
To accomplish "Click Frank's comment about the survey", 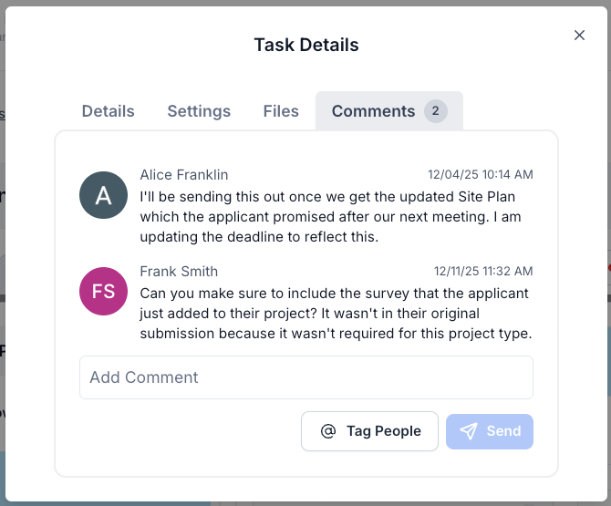I will pos(336,314).
